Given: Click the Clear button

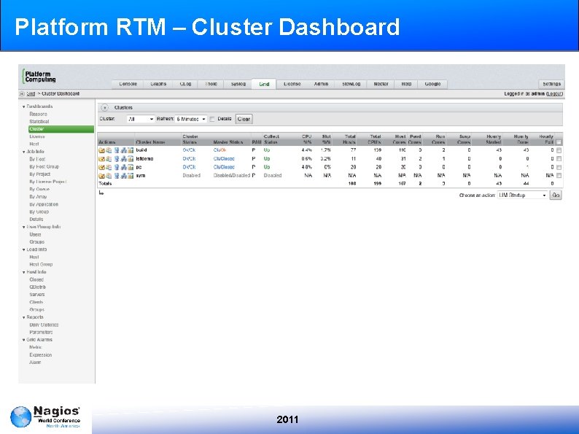Looking at the screenshot, I should click(244, 119).
